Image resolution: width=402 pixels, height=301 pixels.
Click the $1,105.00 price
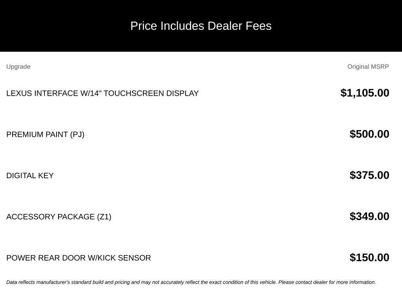tap(365, 93)
